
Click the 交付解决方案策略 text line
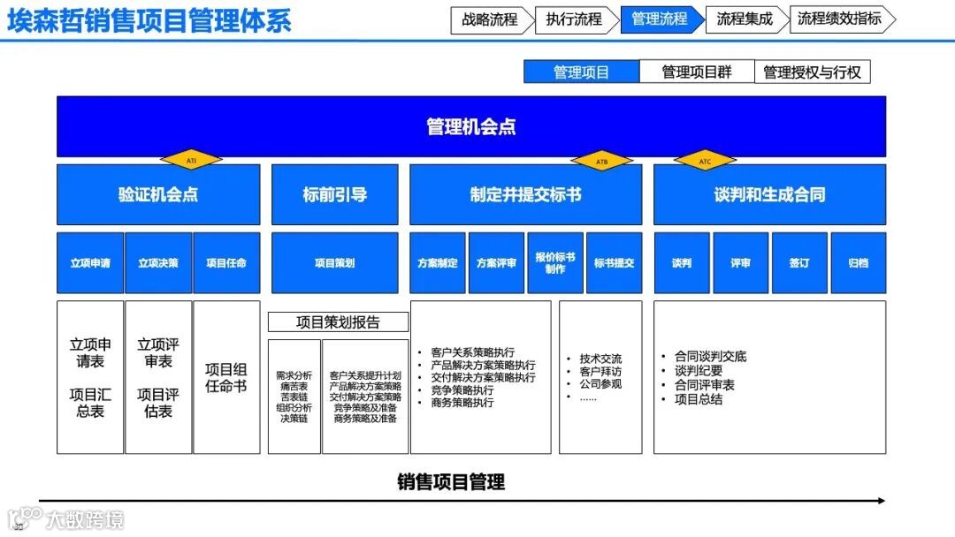pos(365,397)
